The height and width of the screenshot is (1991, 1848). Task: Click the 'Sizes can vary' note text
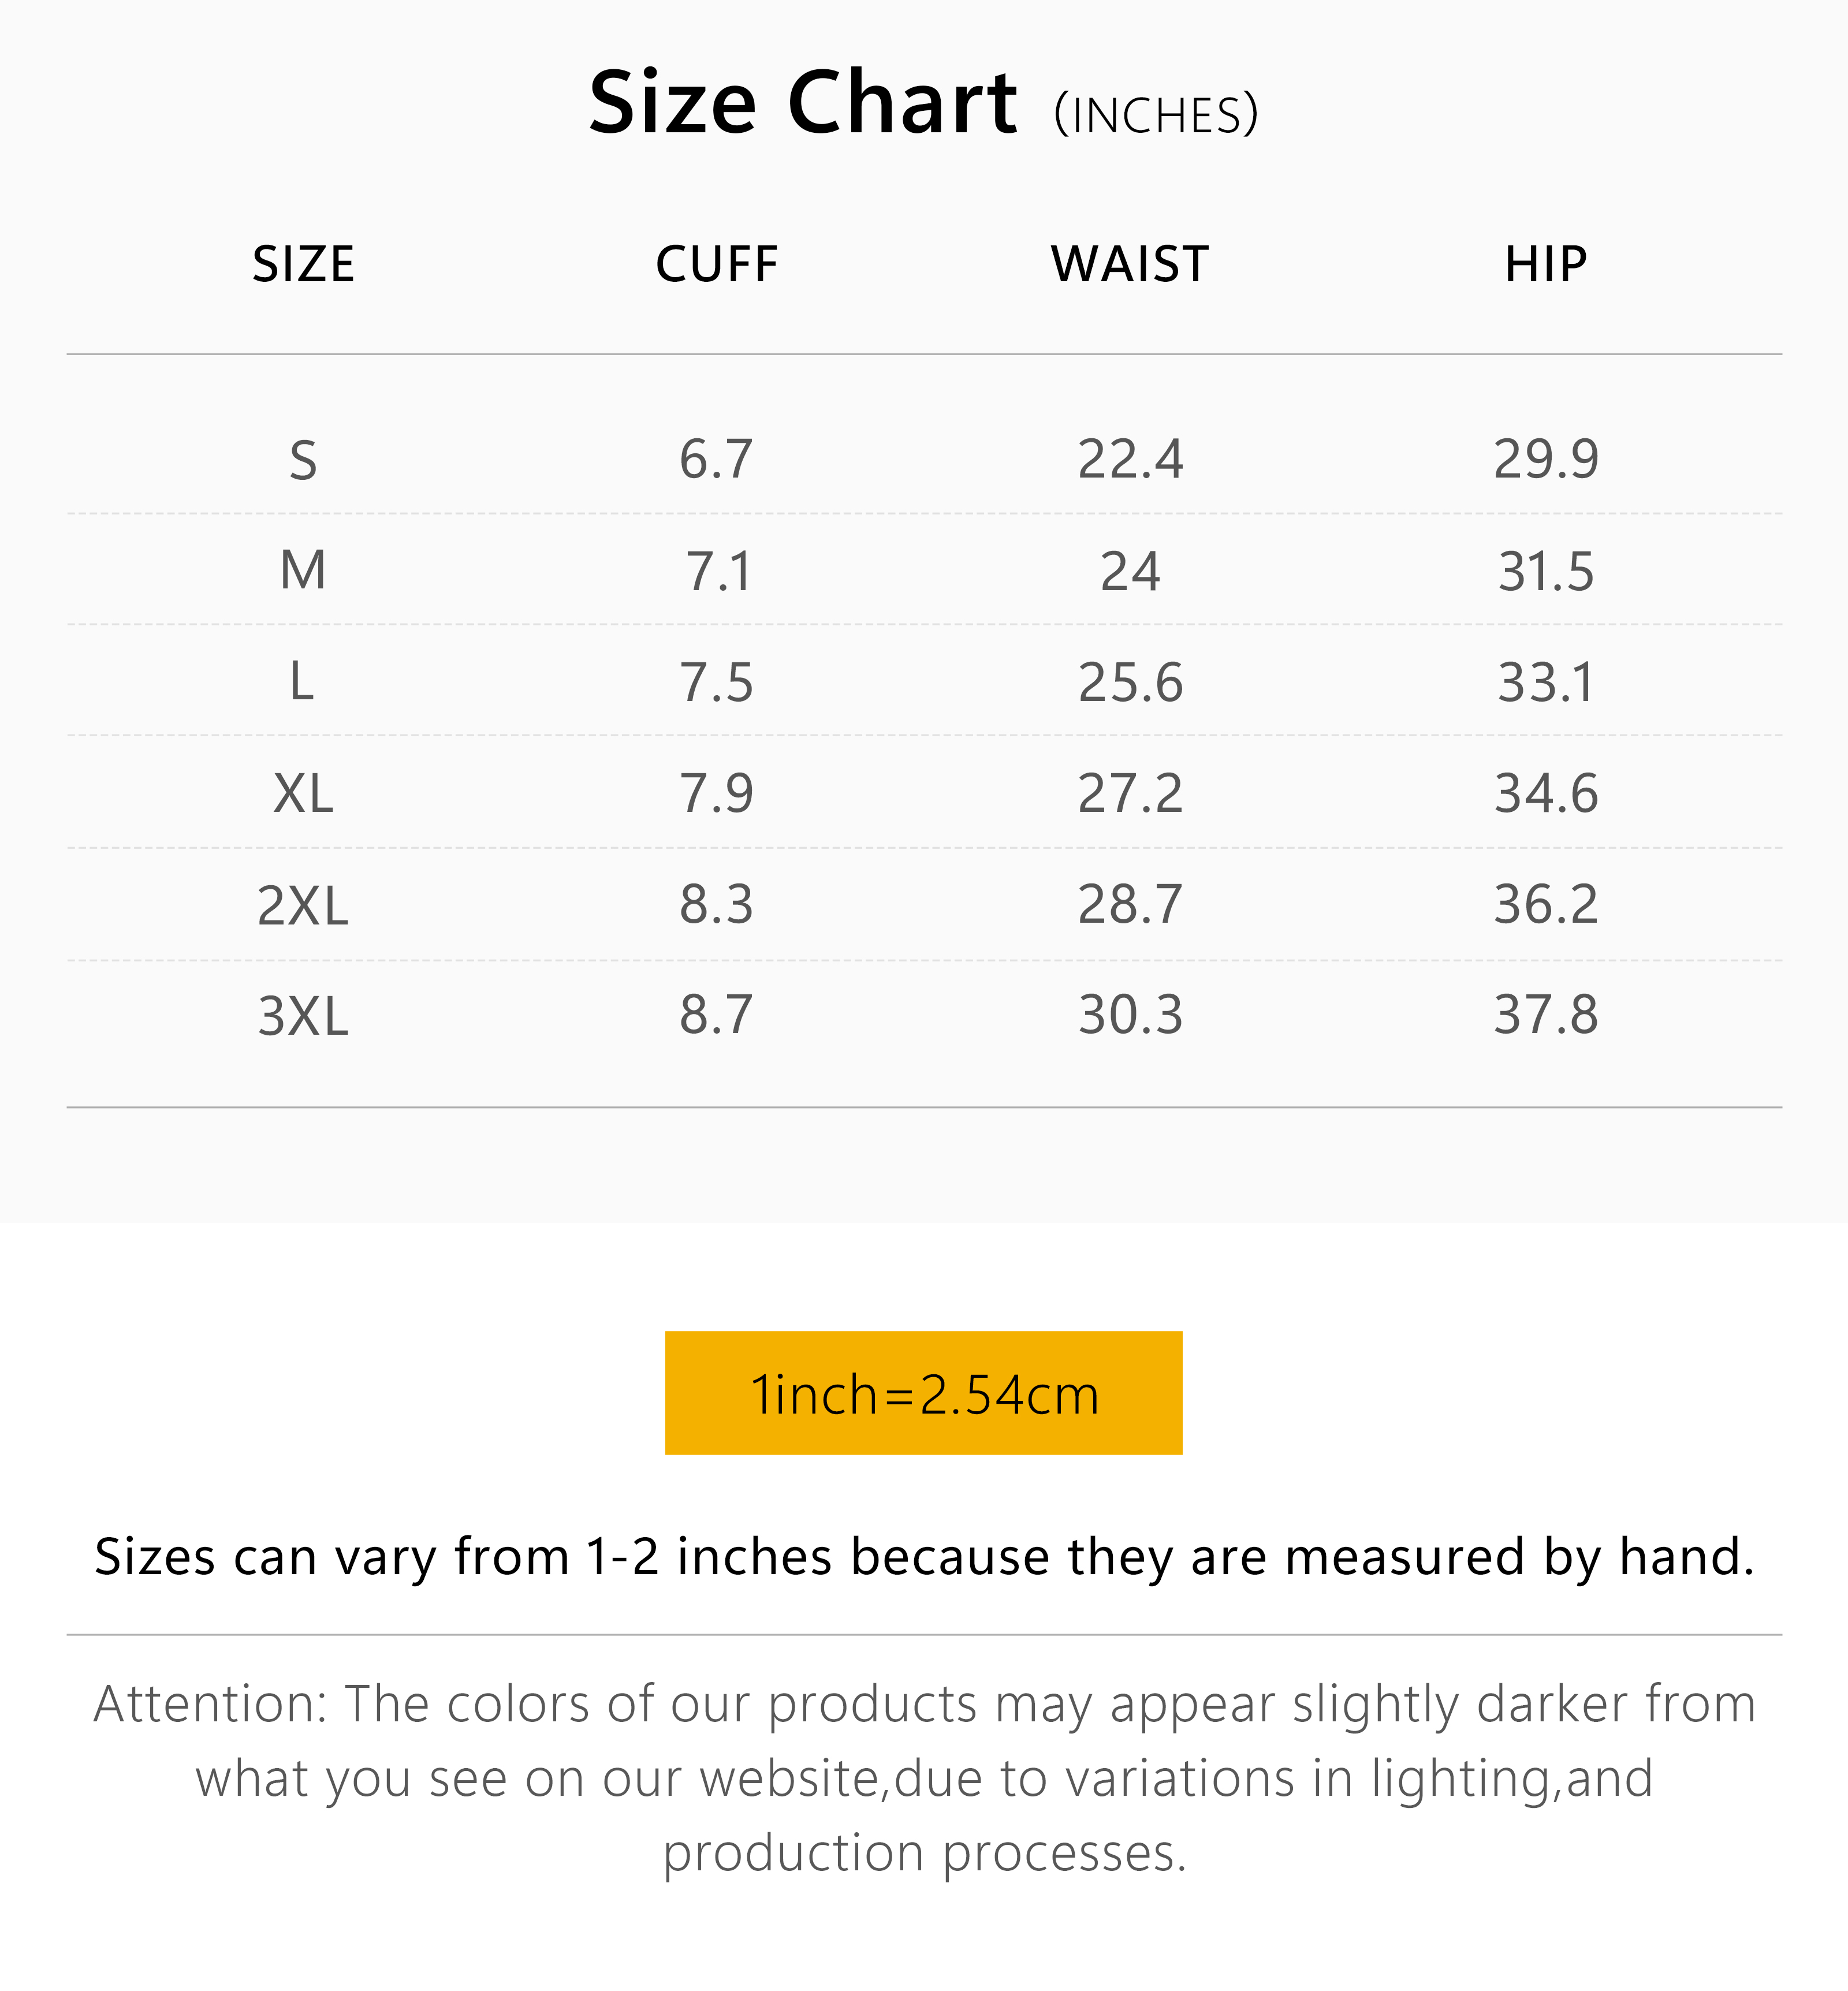point(924,1557)
